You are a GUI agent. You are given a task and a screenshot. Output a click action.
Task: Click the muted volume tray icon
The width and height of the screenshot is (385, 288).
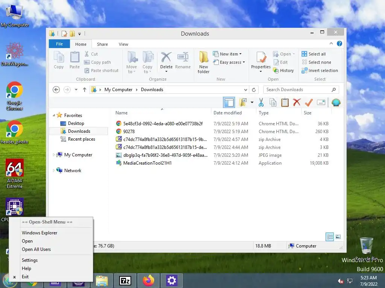click(x=341, y=281)
